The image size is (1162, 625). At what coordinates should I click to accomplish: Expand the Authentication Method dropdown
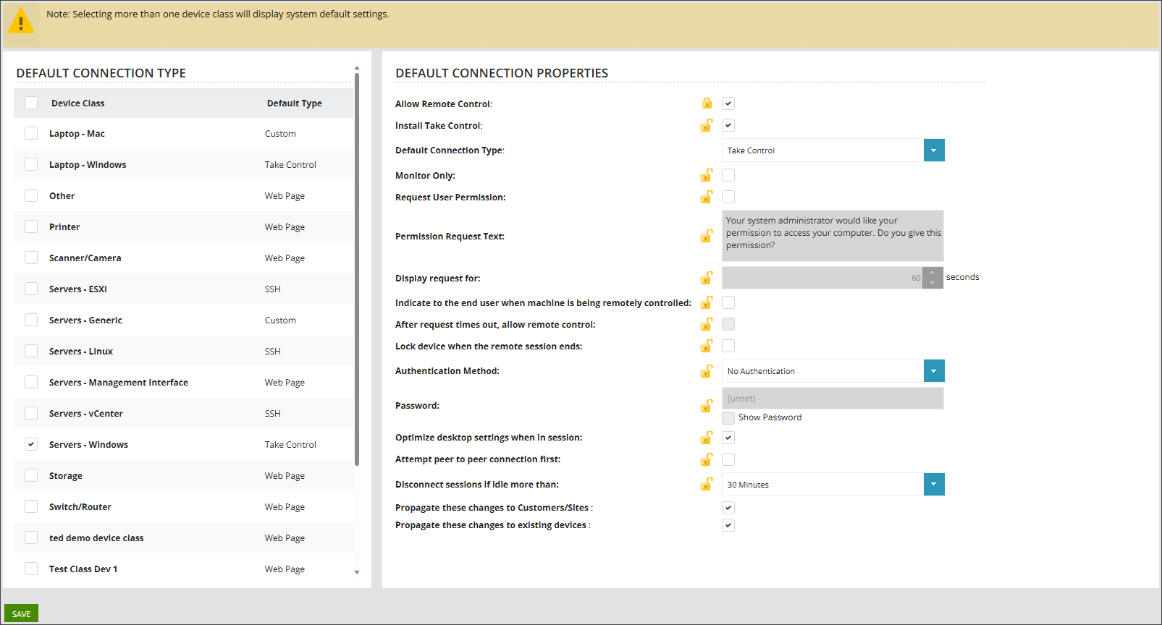933,371
